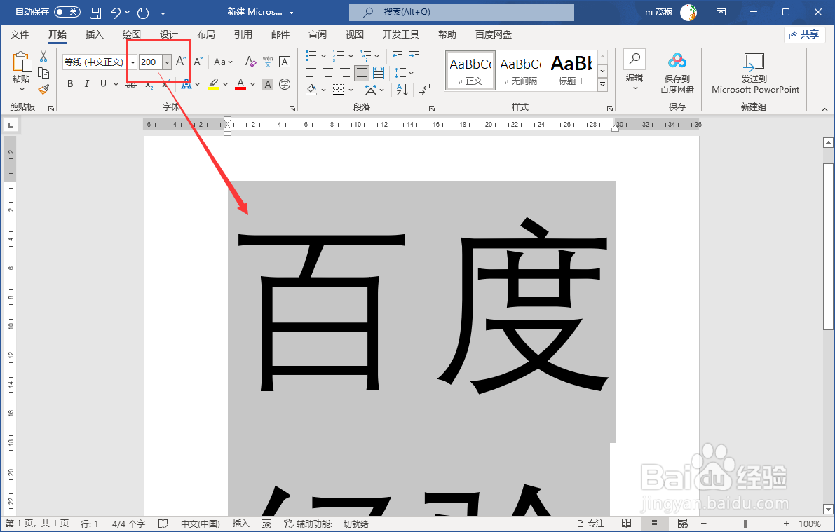Open the borders dropdown arrow
The width and height of the screenshot is (835, 532).
pos(351,90)
